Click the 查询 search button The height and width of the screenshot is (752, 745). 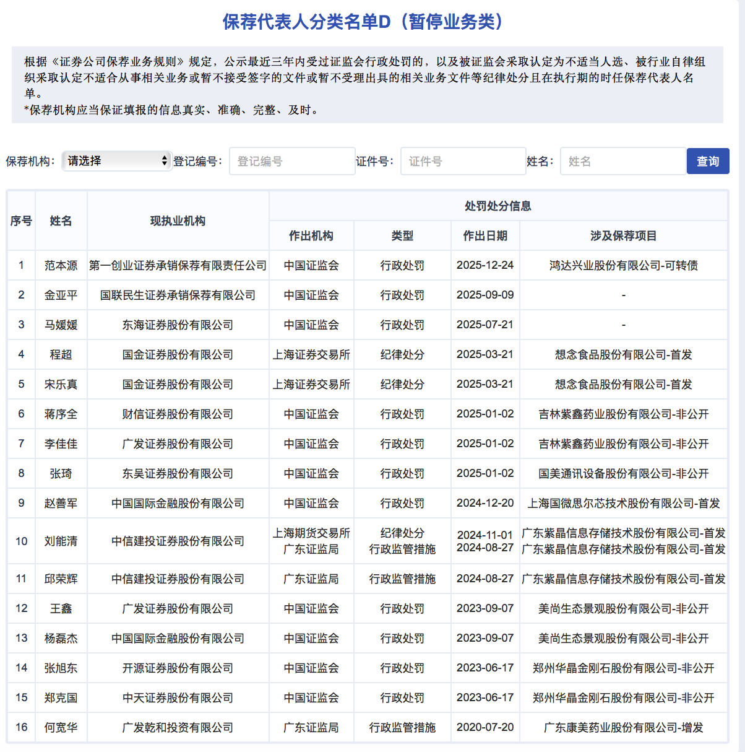707,160
